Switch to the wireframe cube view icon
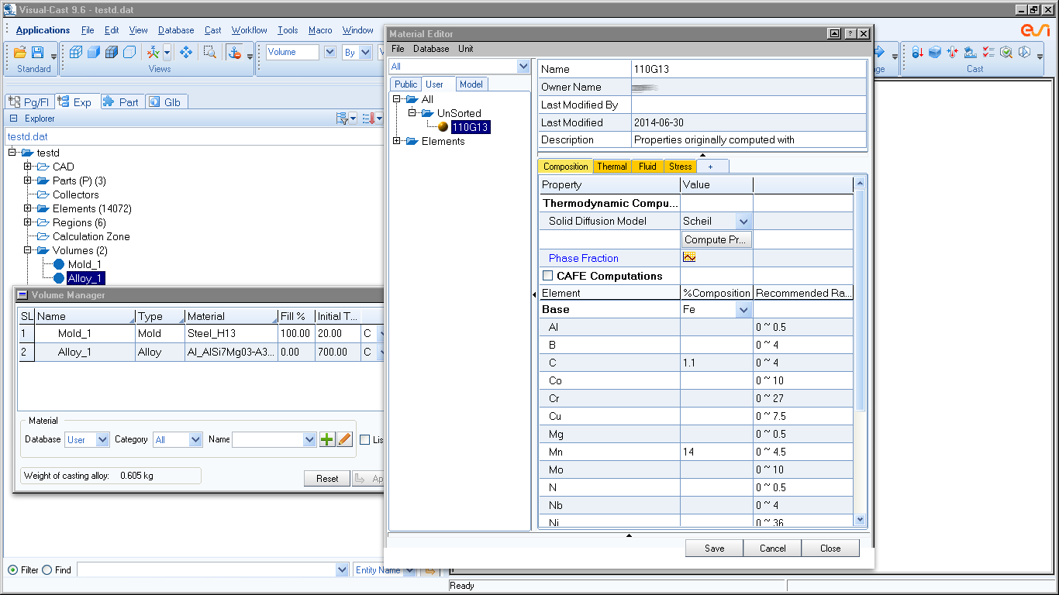This screenshot has width=1059, height=595. click(x=76, y=52)
